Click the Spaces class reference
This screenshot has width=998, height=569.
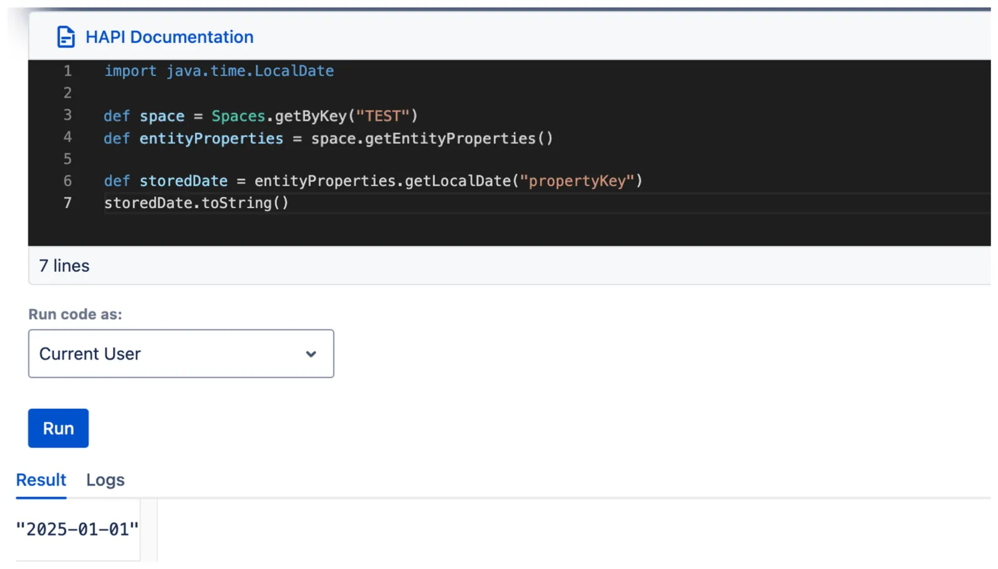(x=238, y=117)
